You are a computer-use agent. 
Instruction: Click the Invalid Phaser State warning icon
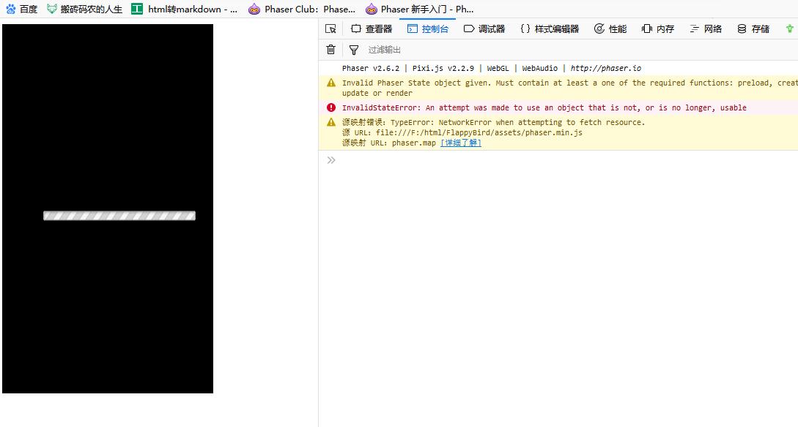click(331, 83)
